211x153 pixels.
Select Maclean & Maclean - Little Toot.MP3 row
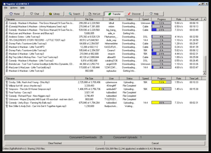coord(104,47)
